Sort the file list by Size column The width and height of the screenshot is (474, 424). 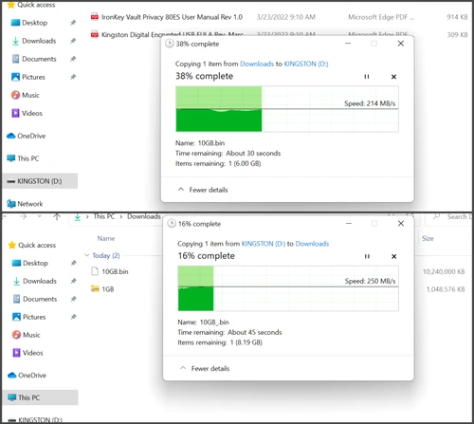(x=428, y=238)
